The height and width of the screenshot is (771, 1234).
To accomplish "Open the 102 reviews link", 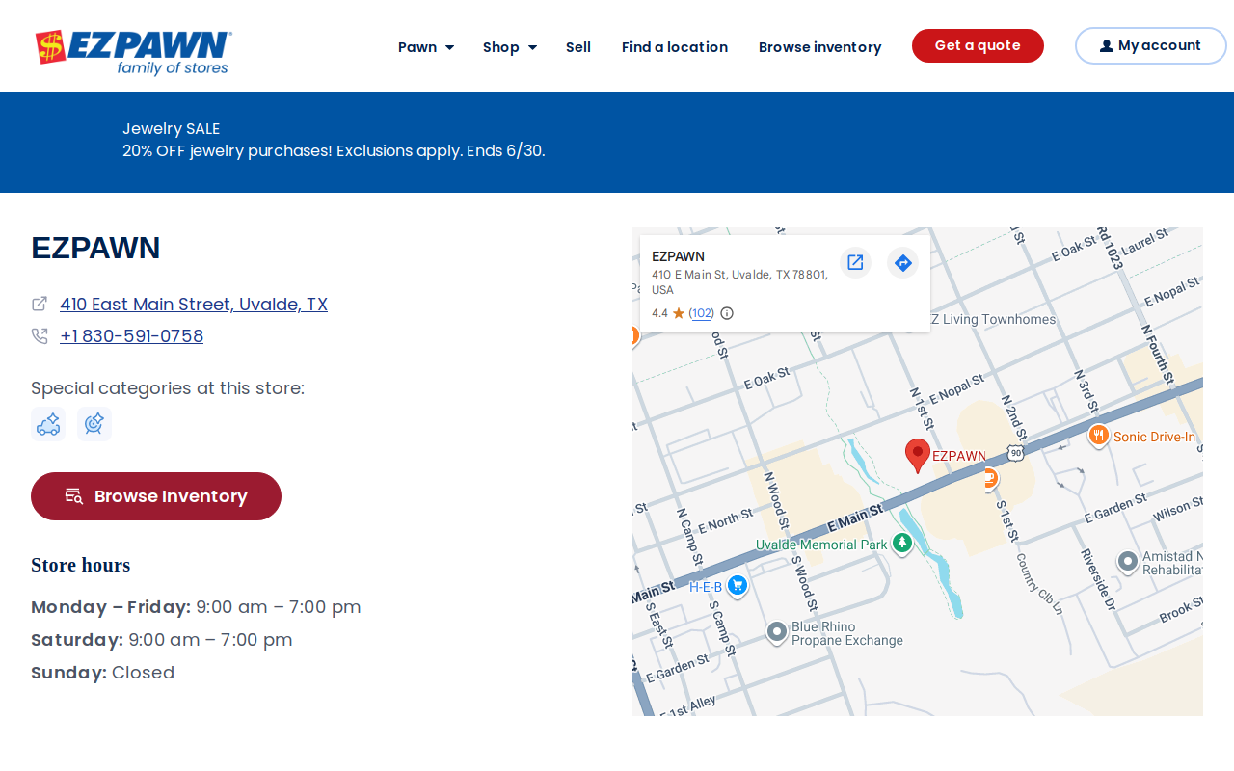I will [x=703, y=313].
